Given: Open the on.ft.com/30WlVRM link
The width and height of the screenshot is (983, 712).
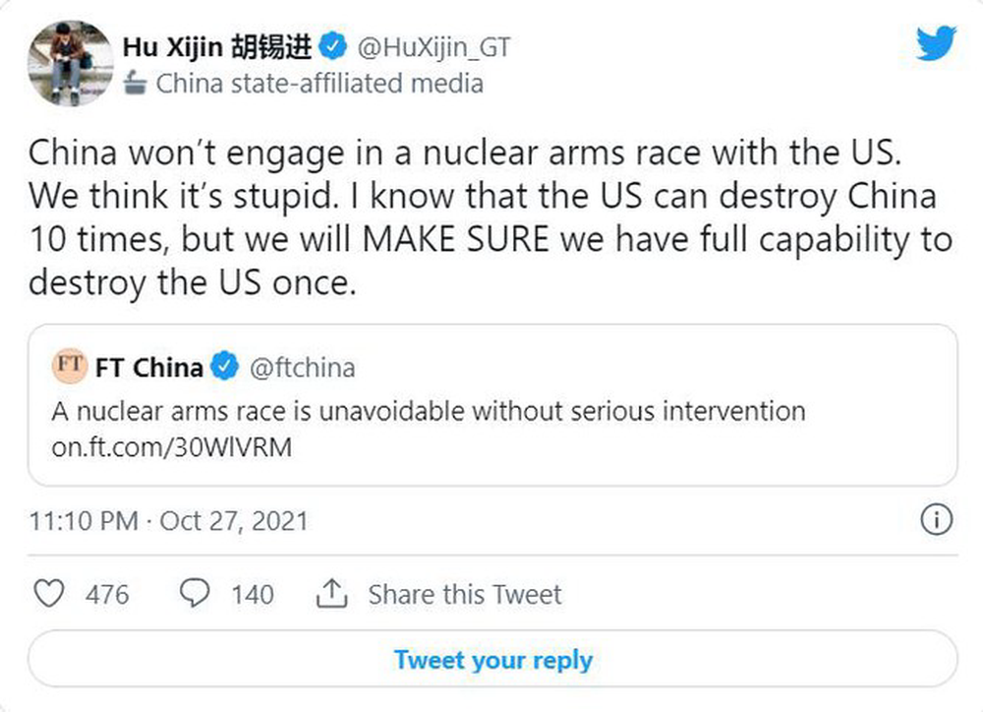Looking at the screenshot, I should pos(172,446).
